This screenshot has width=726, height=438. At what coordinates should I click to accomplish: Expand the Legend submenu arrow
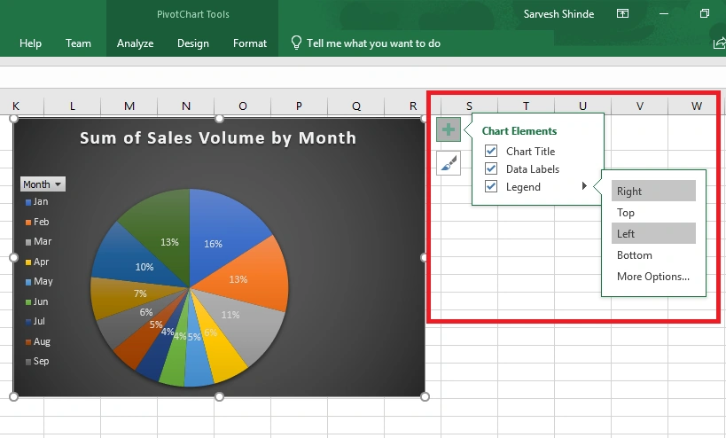[x=584, y=186]
